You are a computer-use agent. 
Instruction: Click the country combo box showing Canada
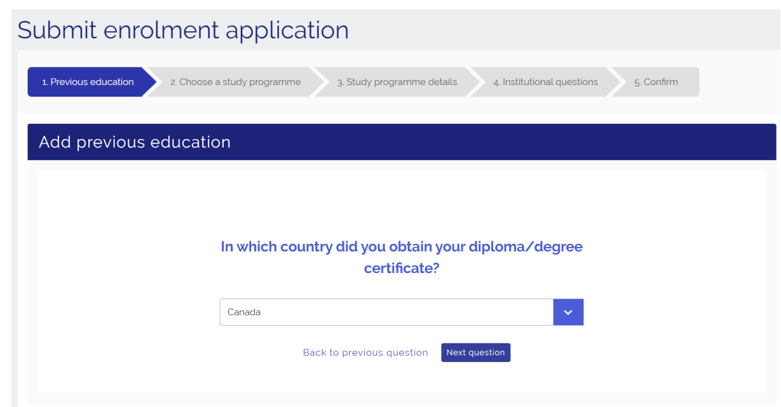386,312
